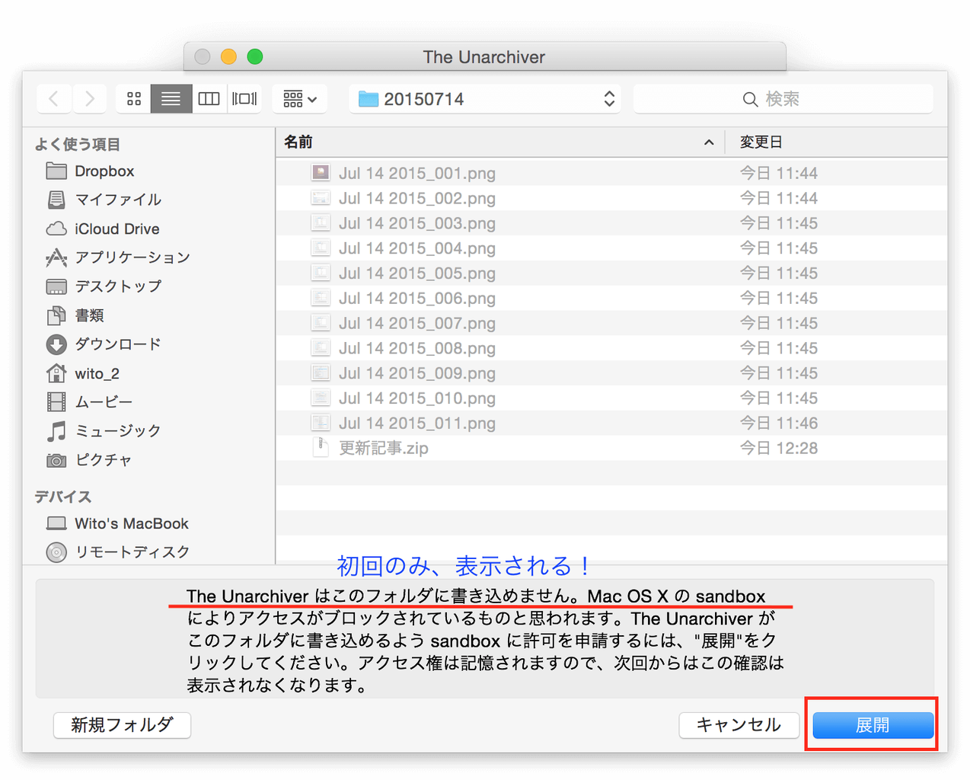Select file Jul 14 2015_003.png
Screen dimensions: 970x780
(x=612, y=223)
